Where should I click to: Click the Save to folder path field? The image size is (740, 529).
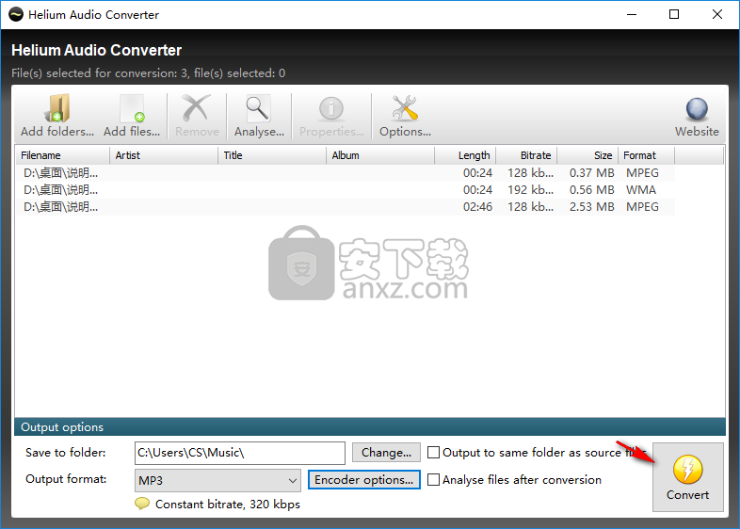240,453
